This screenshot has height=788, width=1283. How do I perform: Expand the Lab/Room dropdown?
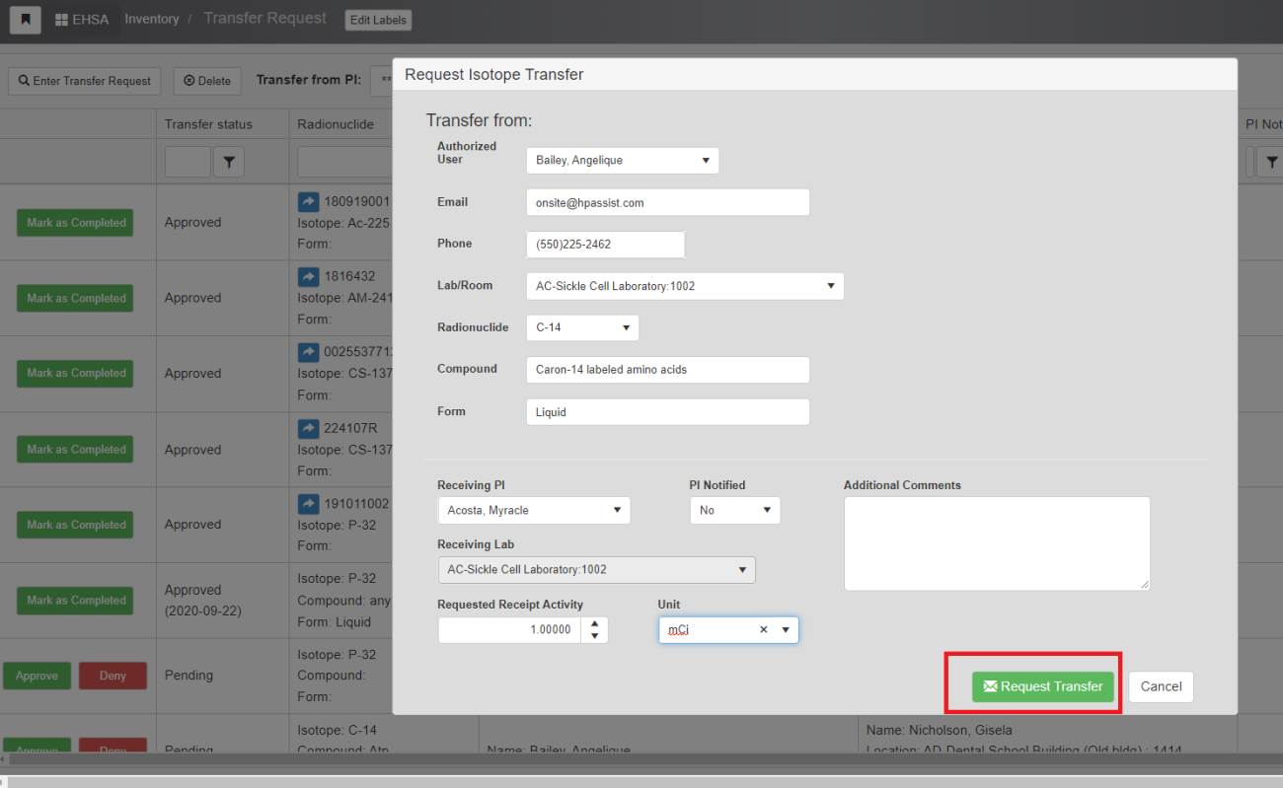point(684,287)
